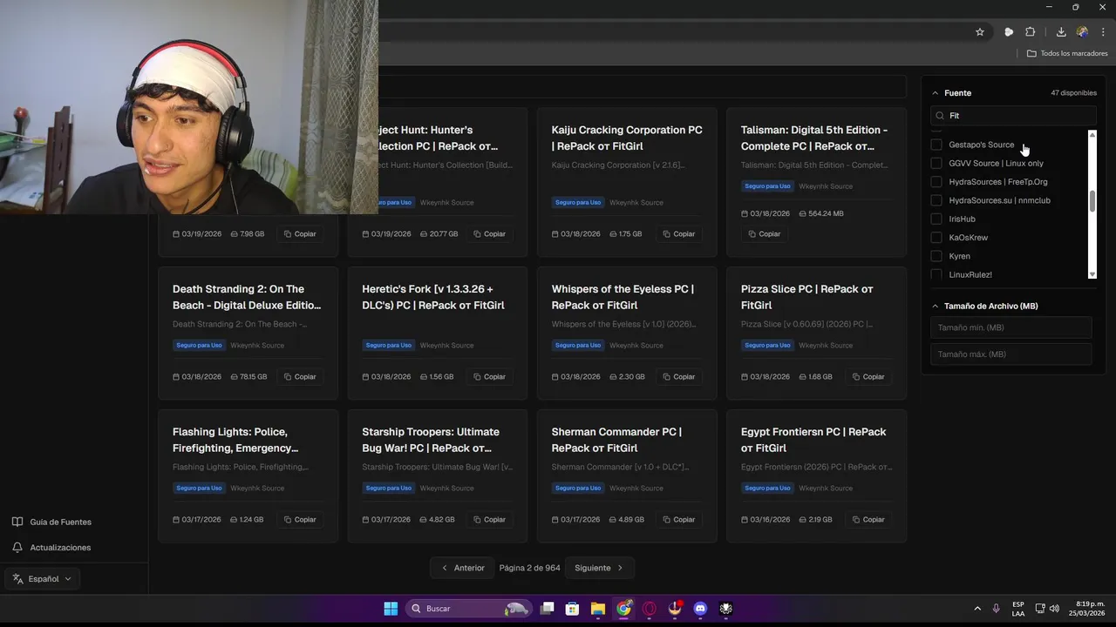
Task: Click the calendar icon on the Pizza Slice card
Action: (x=745, y=377)
